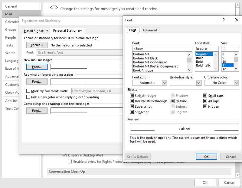Close the Font dialog with X
This screenshot has height=188, width=242.
(237, 20)
